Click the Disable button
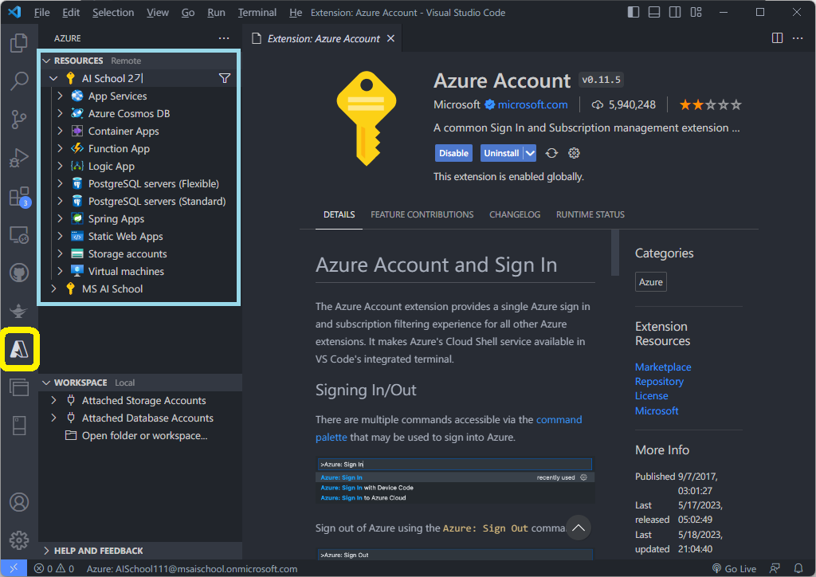Screen dimensions: 816x577 [x=453, y=153]
